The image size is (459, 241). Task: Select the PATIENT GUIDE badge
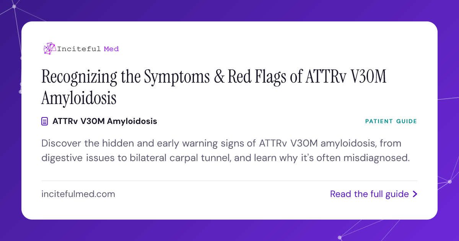391,121
